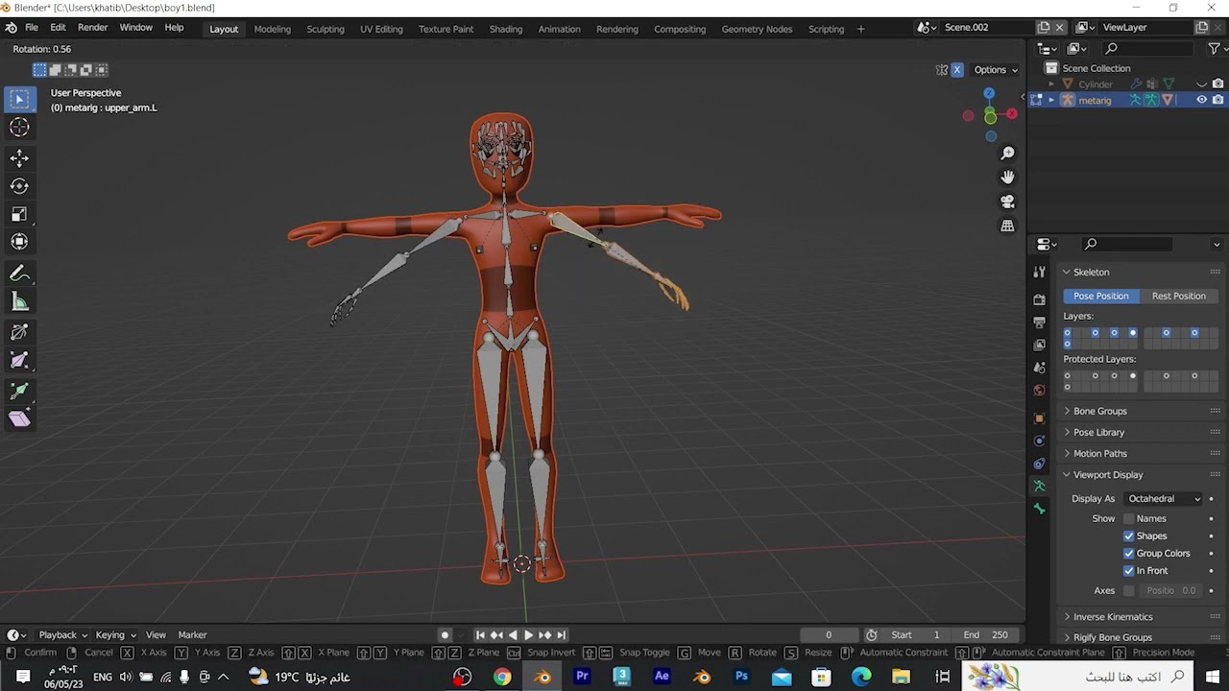Open After Effects from the taskbar
The height and width of the screenshot is (691, 1229).
click(662, 677)
